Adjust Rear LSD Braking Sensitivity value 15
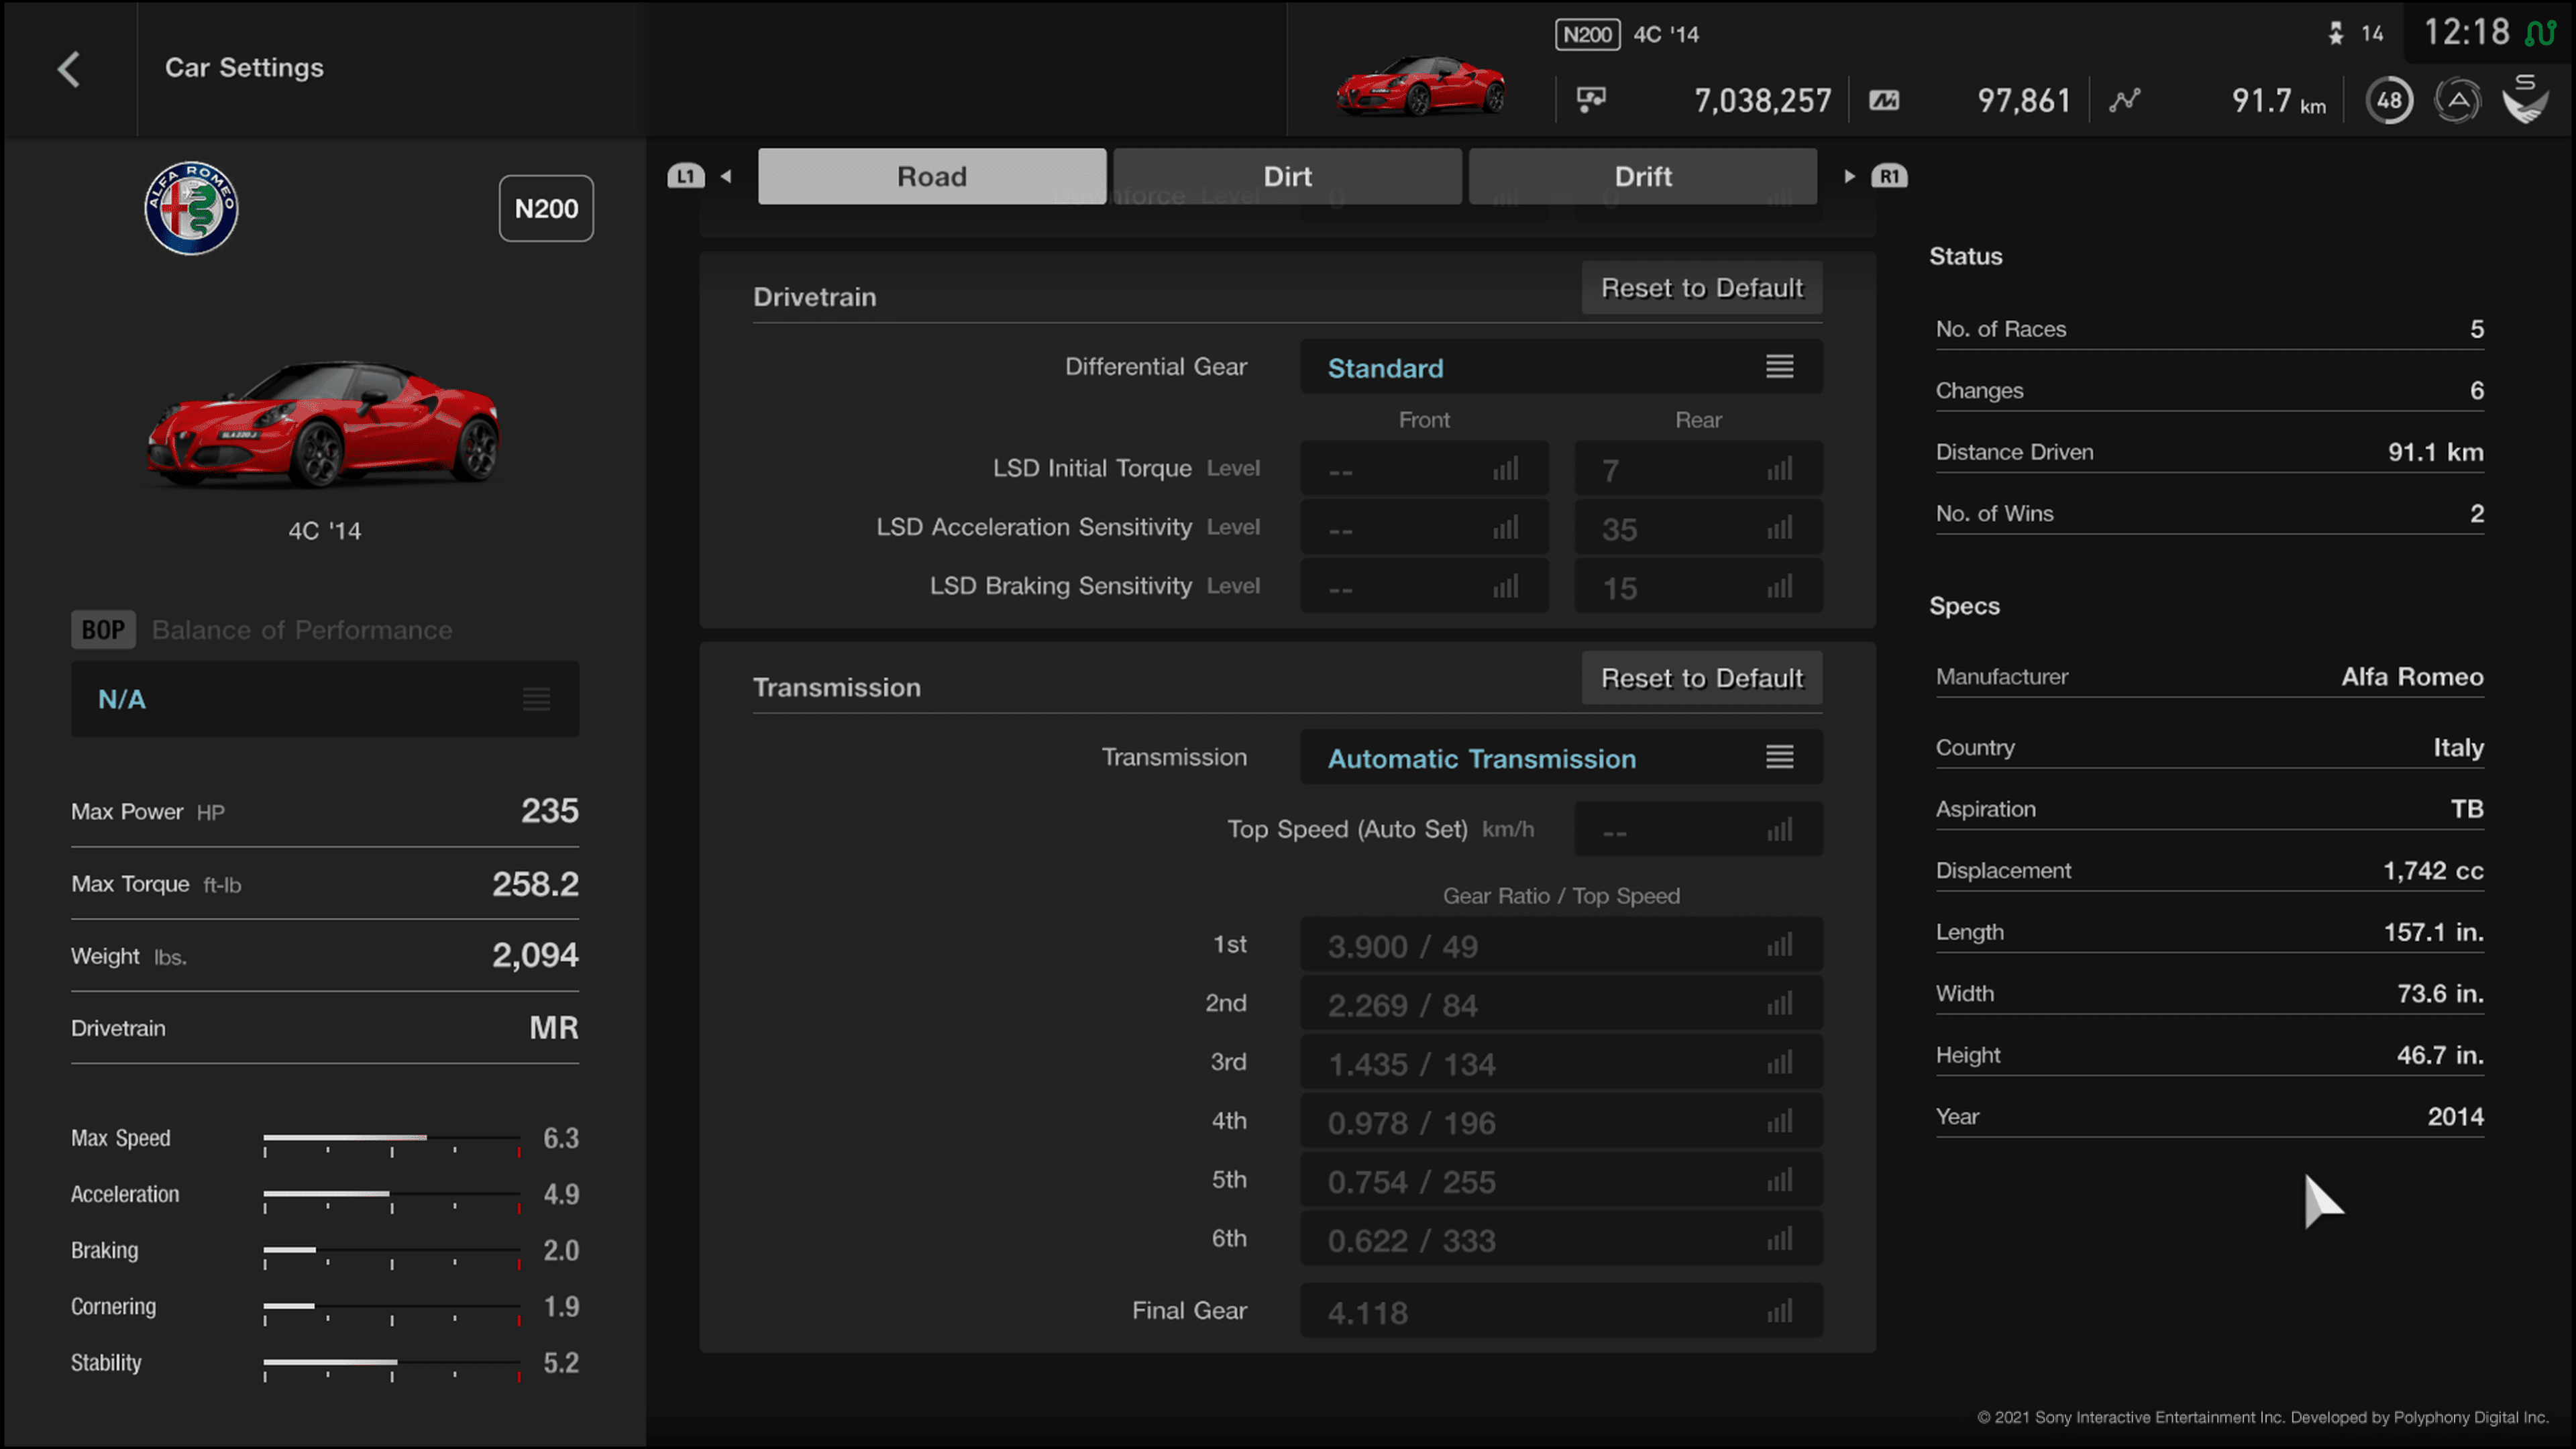The height and width of the screenshot is (1449, 2576). 1698,586
